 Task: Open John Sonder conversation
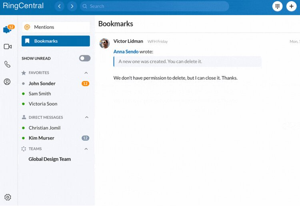point(42,84)
